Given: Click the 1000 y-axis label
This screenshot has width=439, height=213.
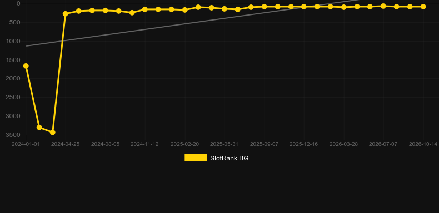Looking at the screenshot, I should (13, 41).
